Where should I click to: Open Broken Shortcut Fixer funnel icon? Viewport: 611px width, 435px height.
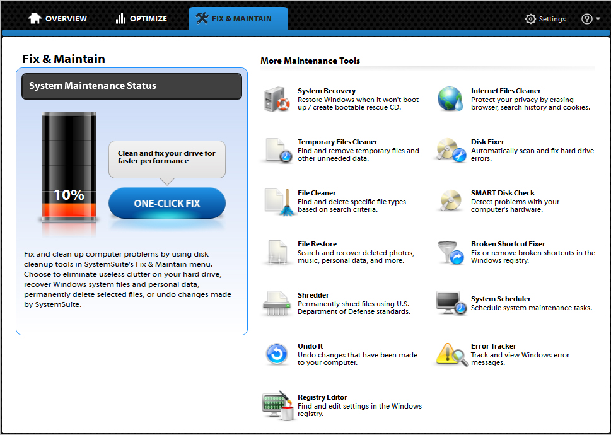coord(451,252)
